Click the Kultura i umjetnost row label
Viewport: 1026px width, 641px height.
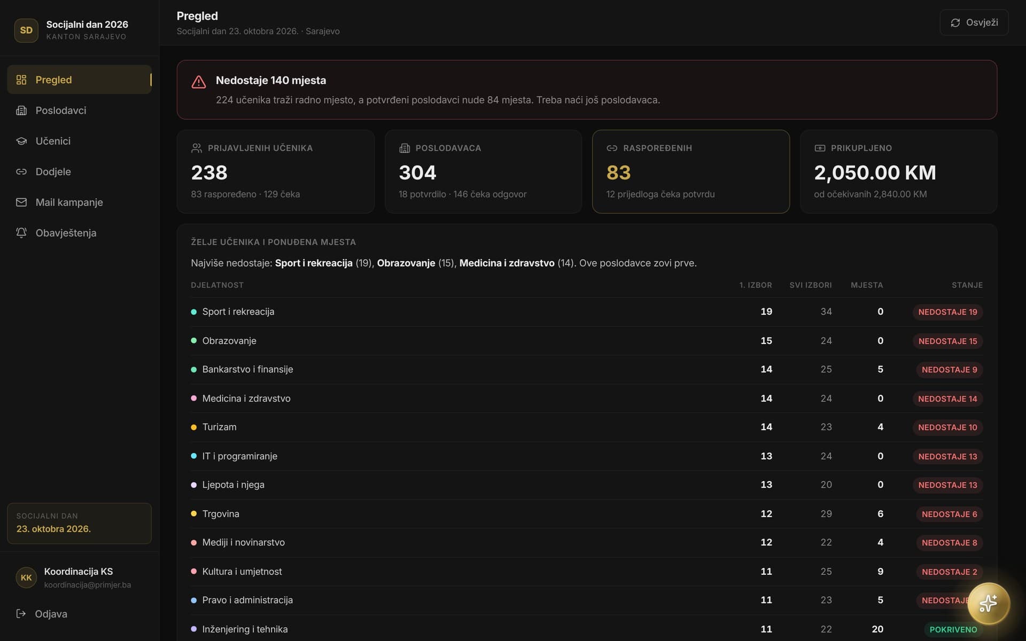coord(242,572)
